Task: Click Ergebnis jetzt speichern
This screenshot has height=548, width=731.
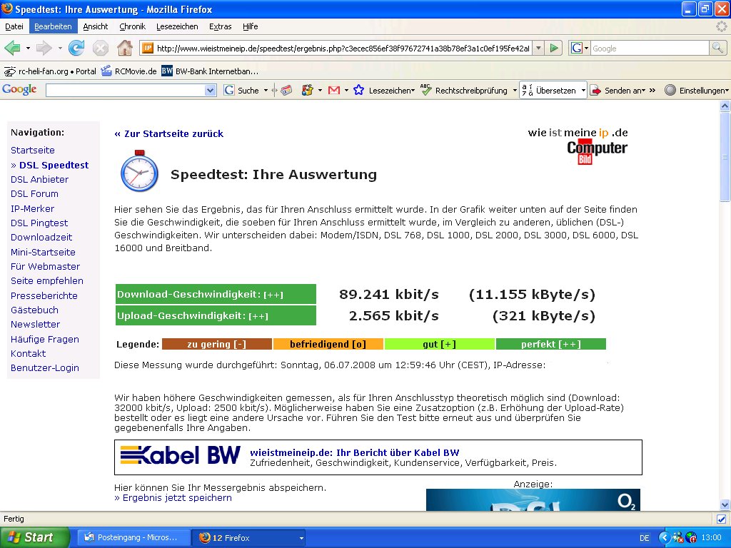Action: (x=174, y=497)
